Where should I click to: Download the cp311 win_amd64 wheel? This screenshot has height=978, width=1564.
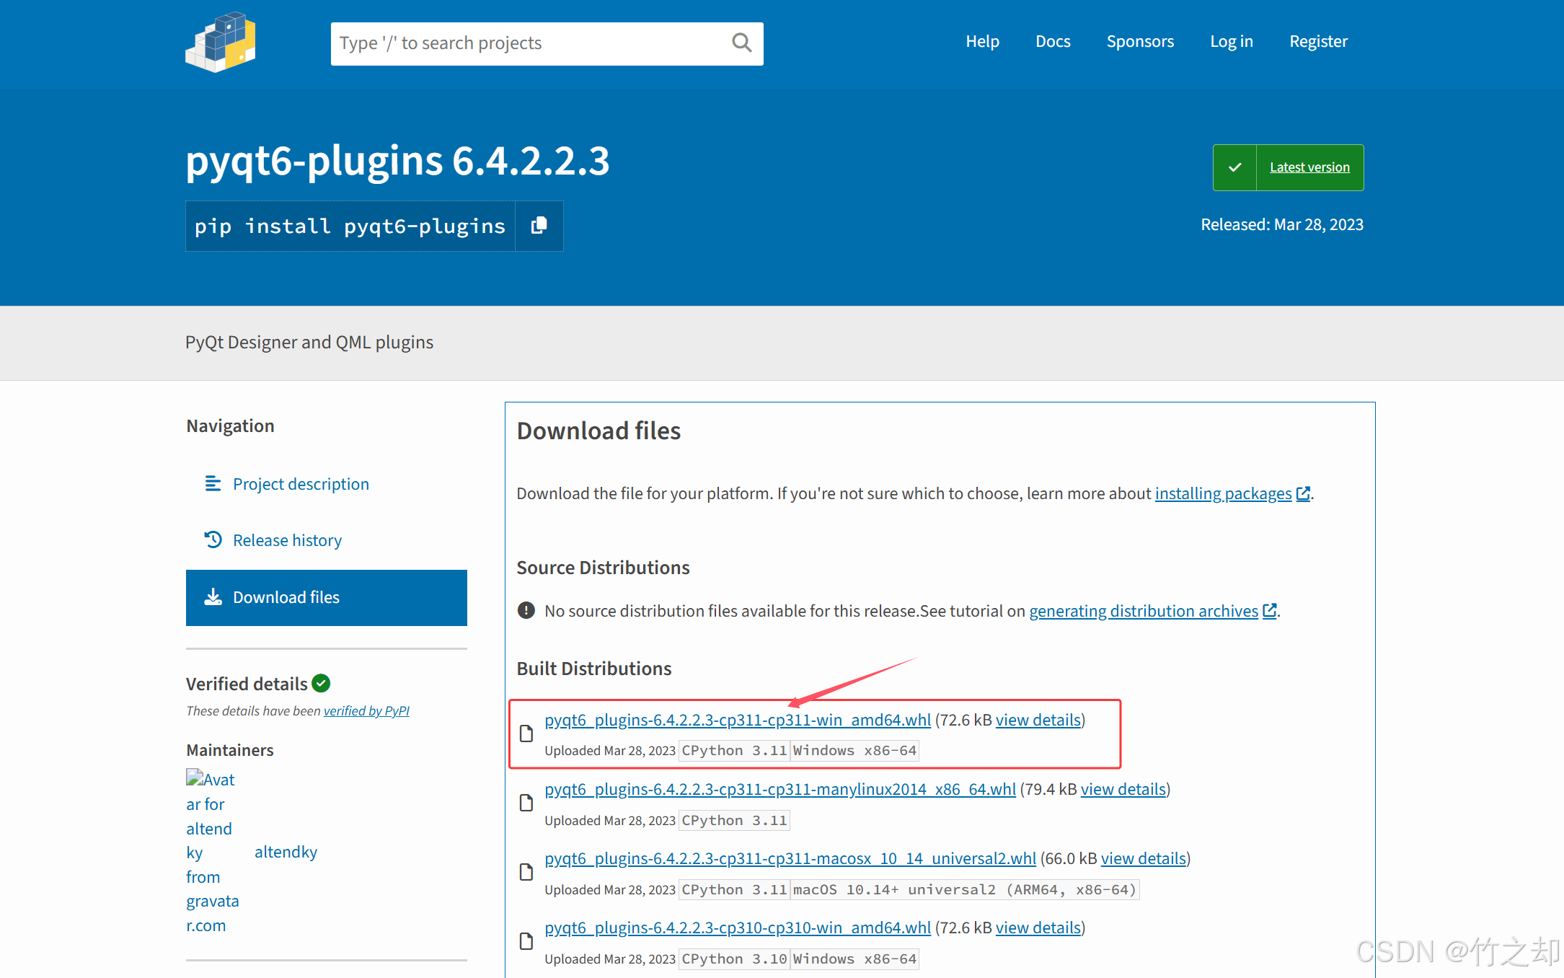coord(738,720)
